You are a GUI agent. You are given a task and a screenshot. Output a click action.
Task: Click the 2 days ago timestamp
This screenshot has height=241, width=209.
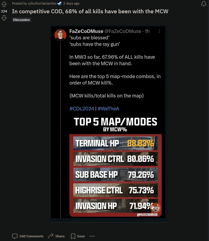72,3
